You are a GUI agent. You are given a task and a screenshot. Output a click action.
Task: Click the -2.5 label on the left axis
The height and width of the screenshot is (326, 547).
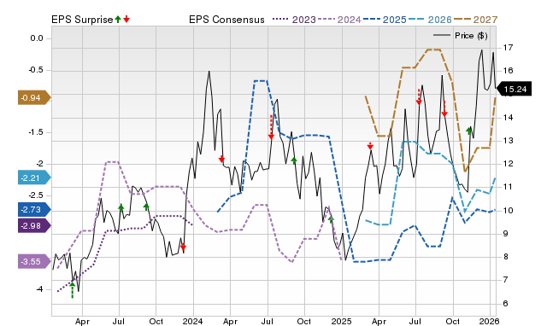[36, 195]
